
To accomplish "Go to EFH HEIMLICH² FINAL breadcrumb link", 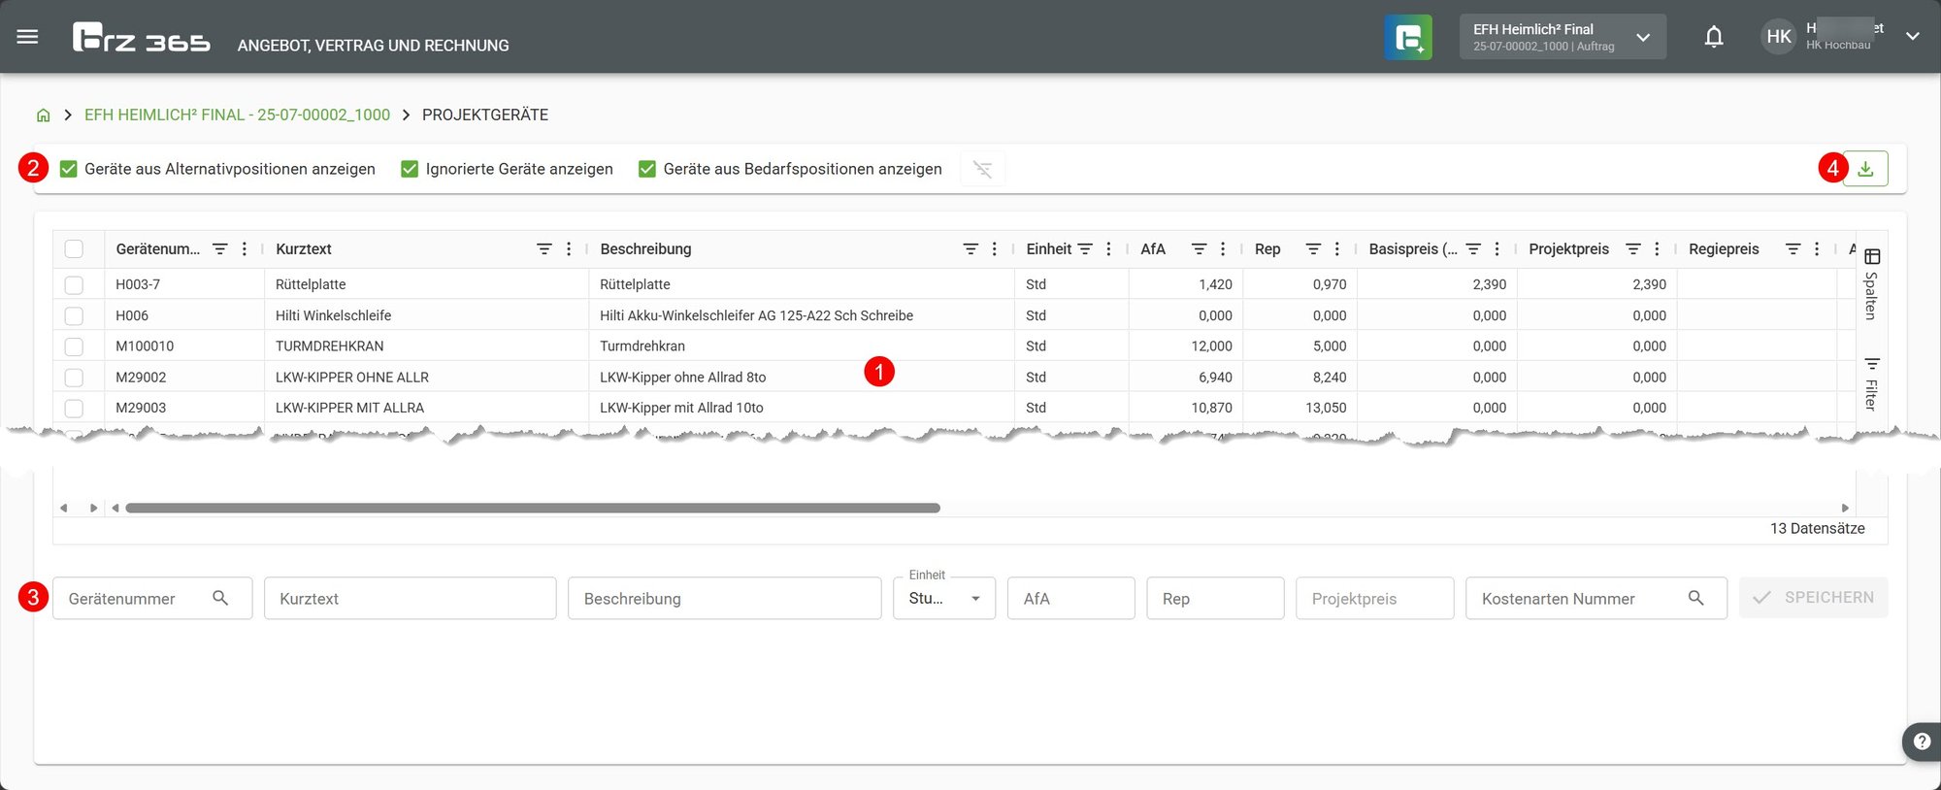I will tap(237, 115).
